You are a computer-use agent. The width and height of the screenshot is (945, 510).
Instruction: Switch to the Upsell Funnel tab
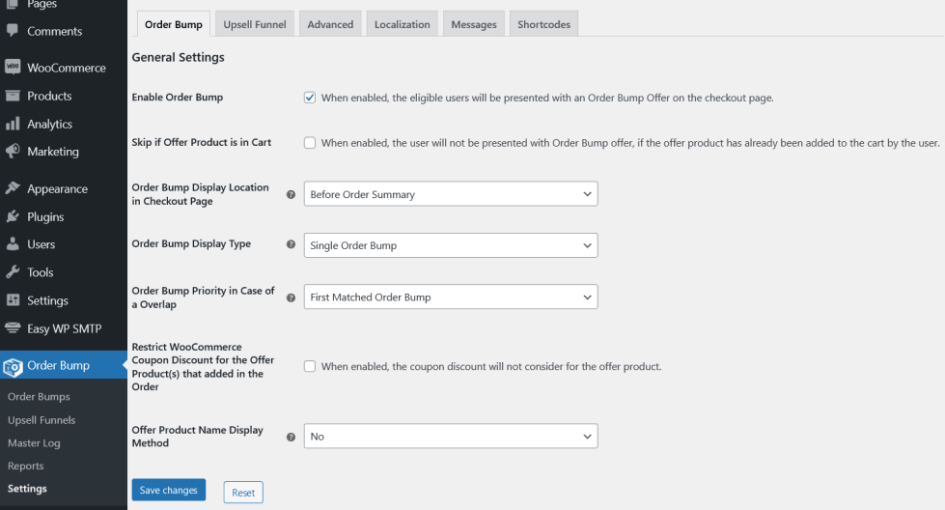tap(255, 24)
